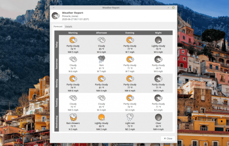Click the Today morning partly cloudy icon

pyautogui.click(x=73, y=40)
